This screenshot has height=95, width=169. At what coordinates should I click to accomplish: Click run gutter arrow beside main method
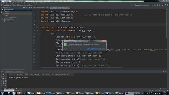(37, 31)
